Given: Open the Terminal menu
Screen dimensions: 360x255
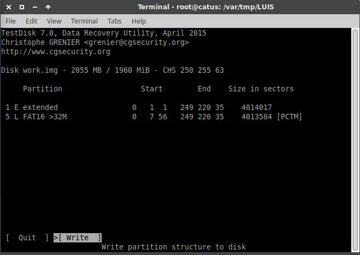Looking at the screenshot, I should [x=84, y=21].
